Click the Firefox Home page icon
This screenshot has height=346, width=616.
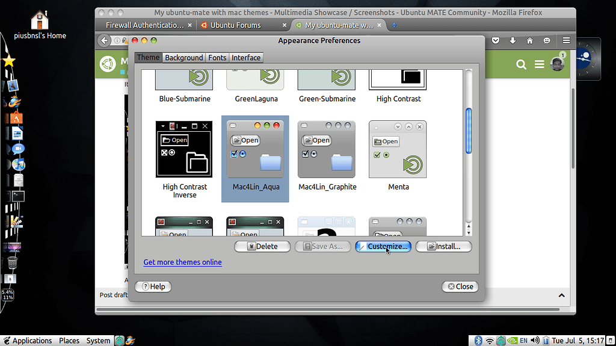click(529, 40)
